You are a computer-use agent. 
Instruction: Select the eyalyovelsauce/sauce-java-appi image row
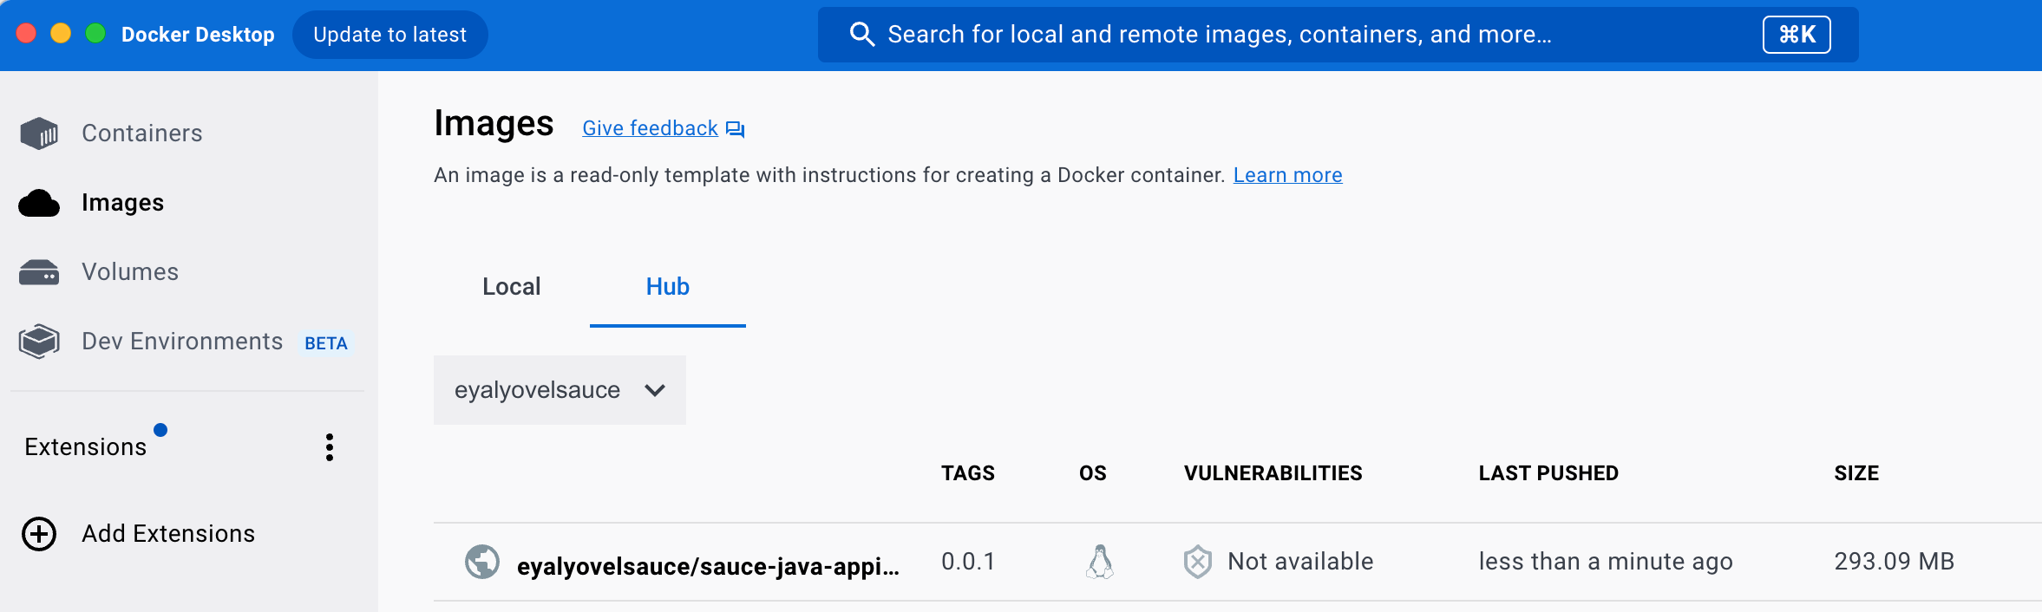coord(708,566)
